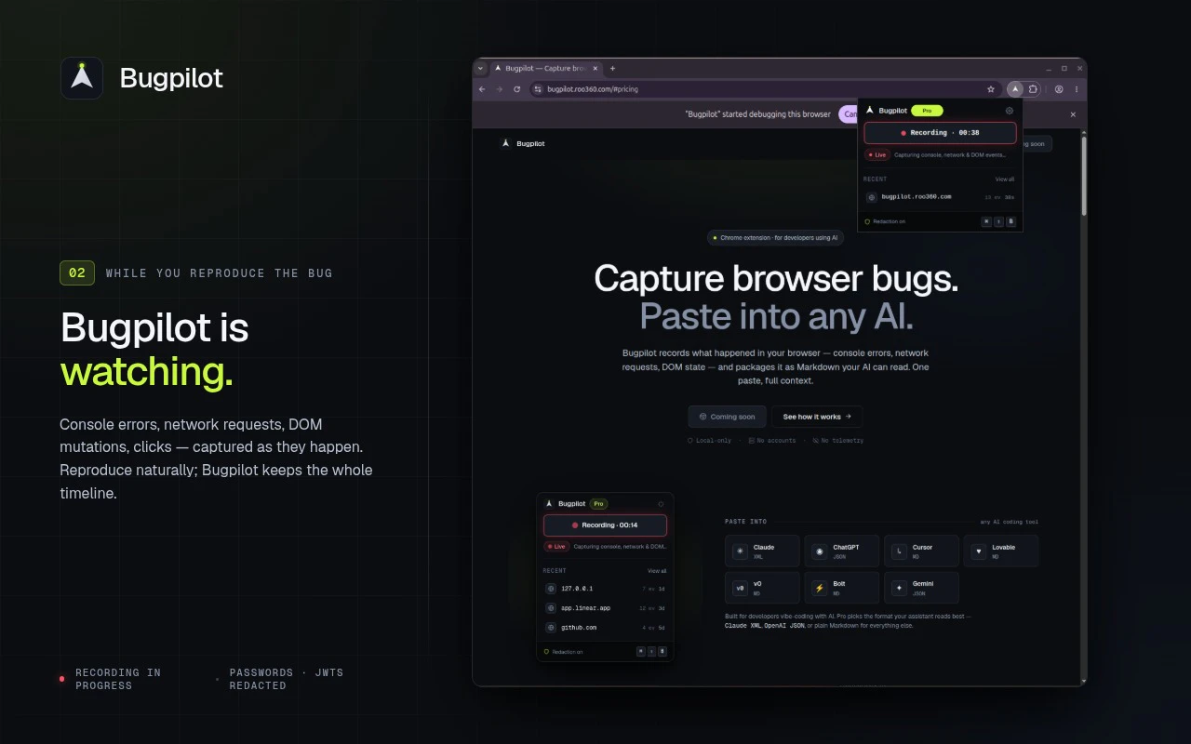This screenshot has height=744, width=1191.
Task: Select the Gemini JSON card
Action: pyautogui.click(x=921, y=588)
